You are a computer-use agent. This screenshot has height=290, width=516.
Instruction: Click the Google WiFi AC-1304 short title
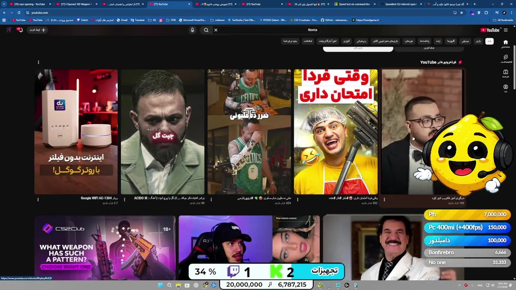pyautogui.click(x=99, y=198)
